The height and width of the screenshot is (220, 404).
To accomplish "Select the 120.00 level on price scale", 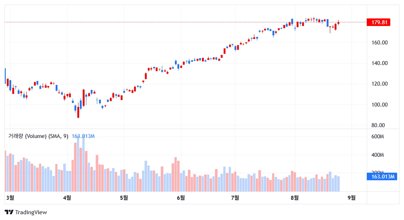I will [x=379, y=84].
